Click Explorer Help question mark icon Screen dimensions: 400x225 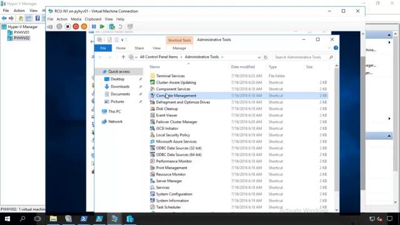click(336, 48)
